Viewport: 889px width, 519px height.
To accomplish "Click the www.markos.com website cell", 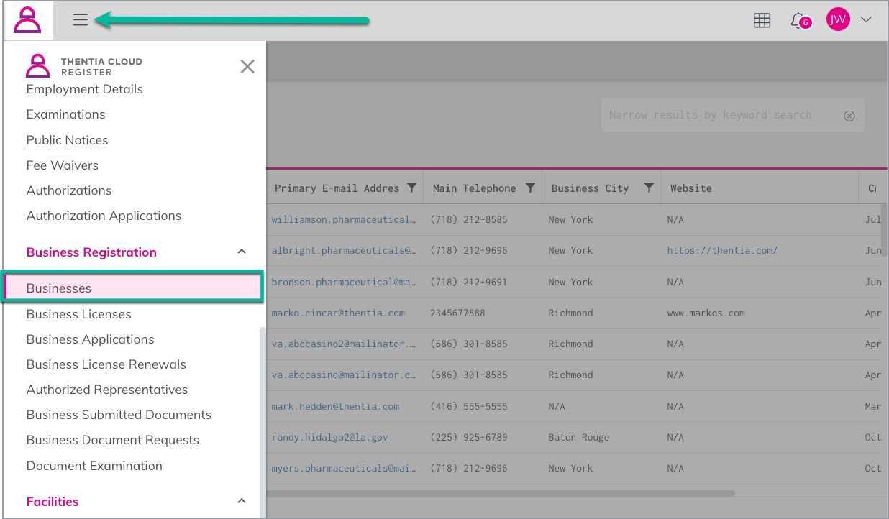I will tap(706, 313).
